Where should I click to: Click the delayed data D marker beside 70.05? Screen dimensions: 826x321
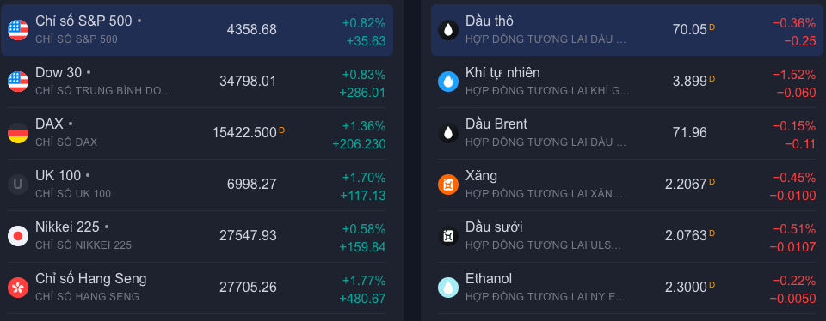[712, 27]
